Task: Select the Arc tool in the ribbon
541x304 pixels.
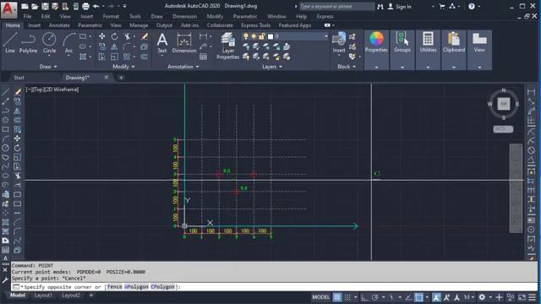Action: pos(69,43)
